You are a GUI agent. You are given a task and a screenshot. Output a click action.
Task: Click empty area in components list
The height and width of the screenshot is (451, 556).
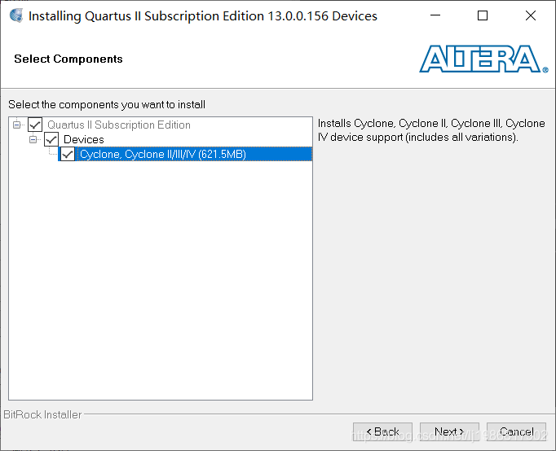point(161,280)
